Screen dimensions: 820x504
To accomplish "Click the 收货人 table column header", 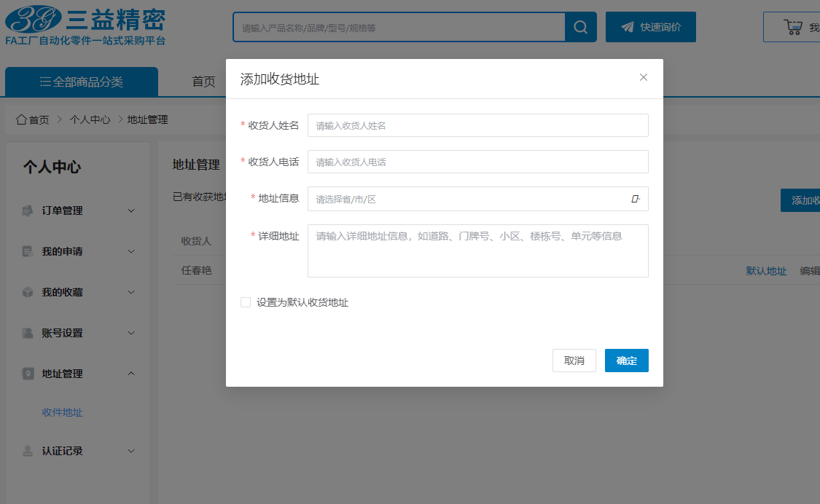I will 196,241.
